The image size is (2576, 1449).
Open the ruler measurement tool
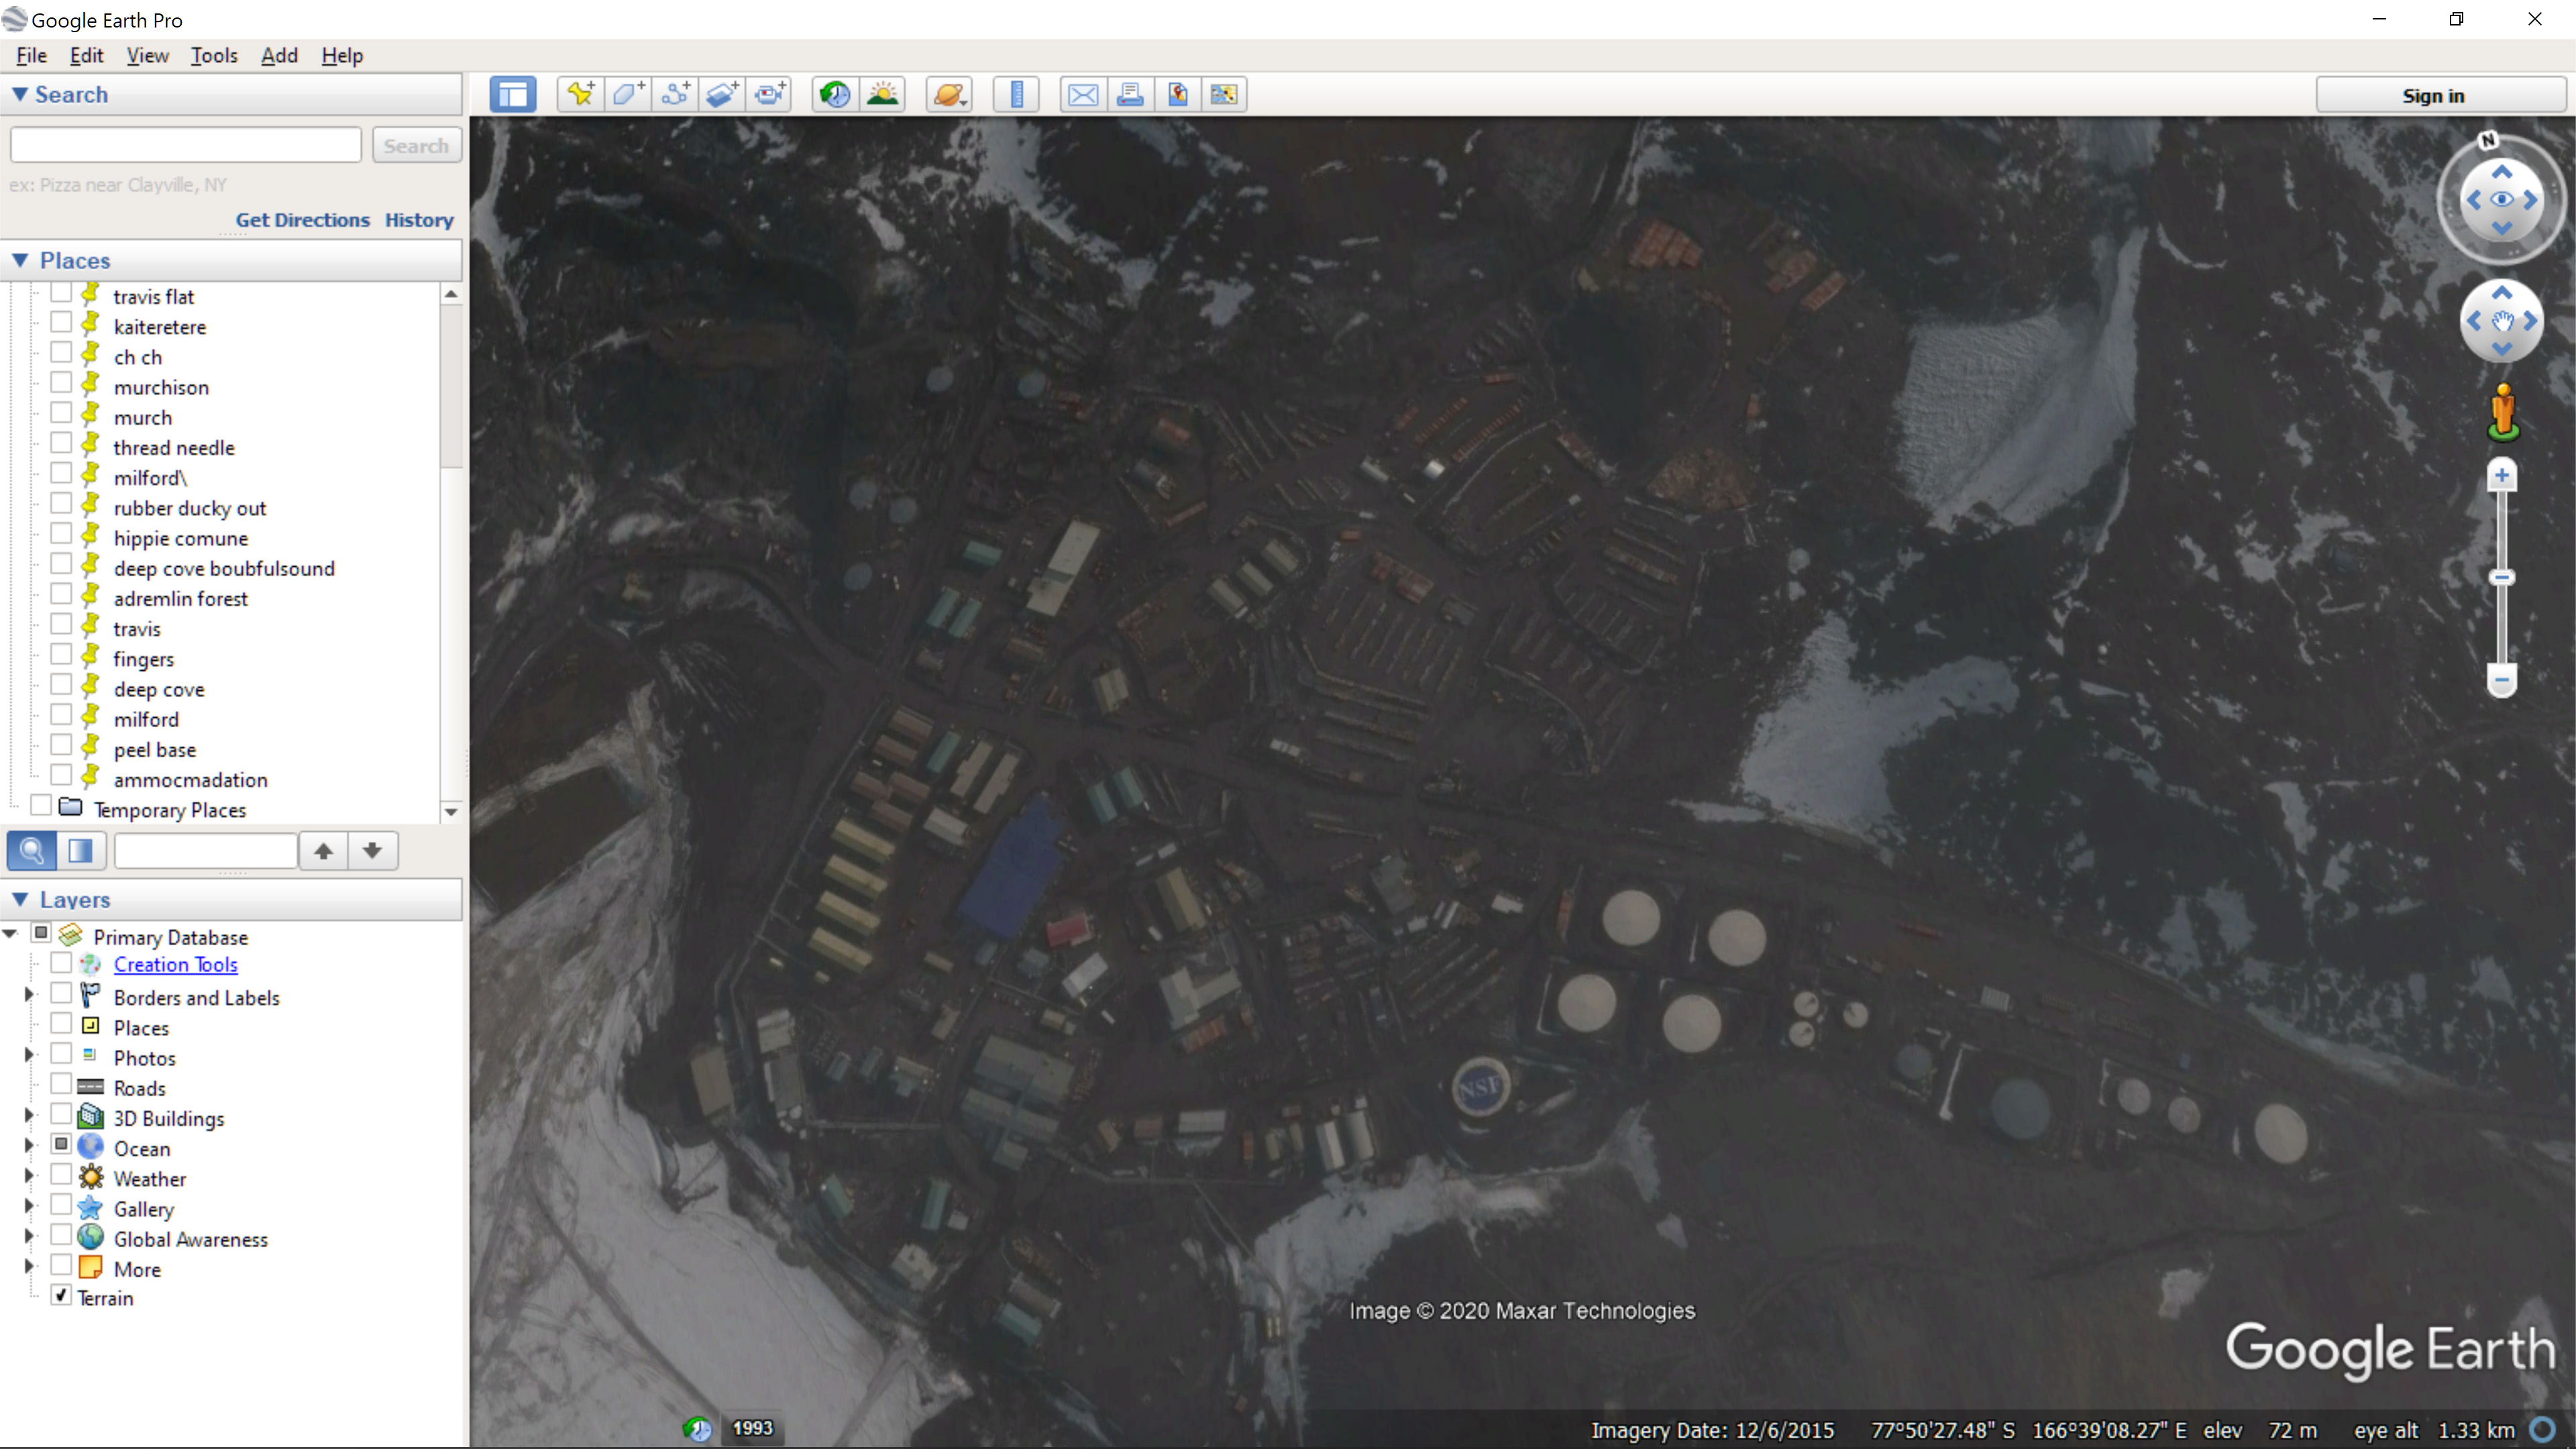pyautogui.click(x=1016, y=95)
